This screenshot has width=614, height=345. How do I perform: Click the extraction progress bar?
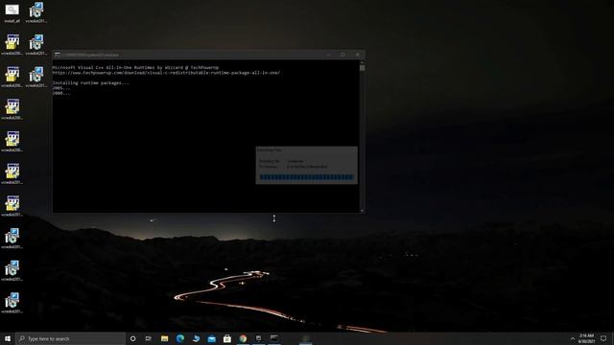pyautogui.click(x=306, y=177)
